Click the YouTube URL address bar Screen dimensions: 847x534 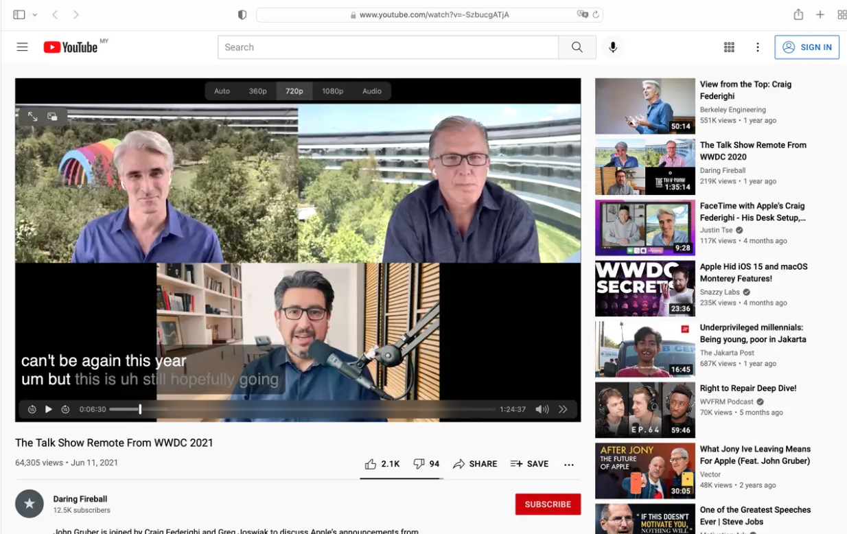coord(429,14)
